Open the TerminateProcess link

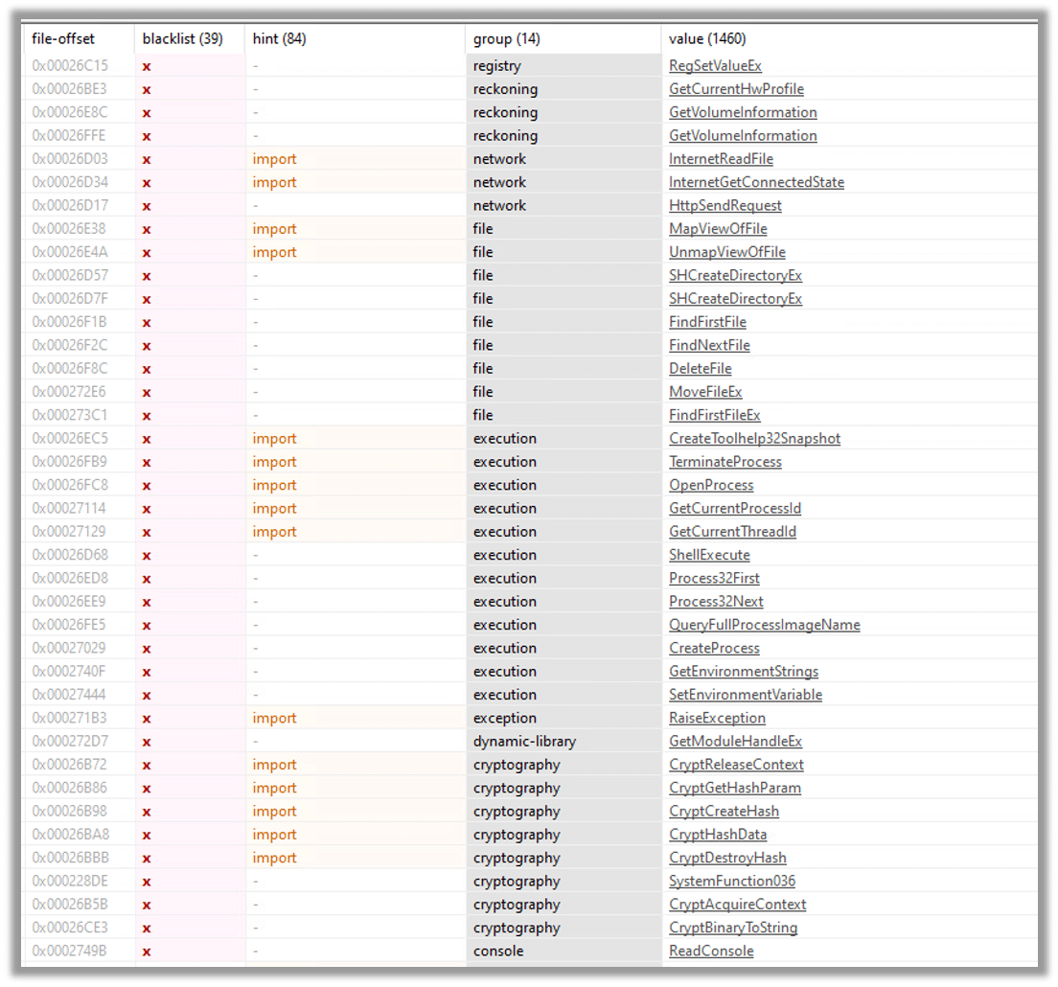pos(724,462)
